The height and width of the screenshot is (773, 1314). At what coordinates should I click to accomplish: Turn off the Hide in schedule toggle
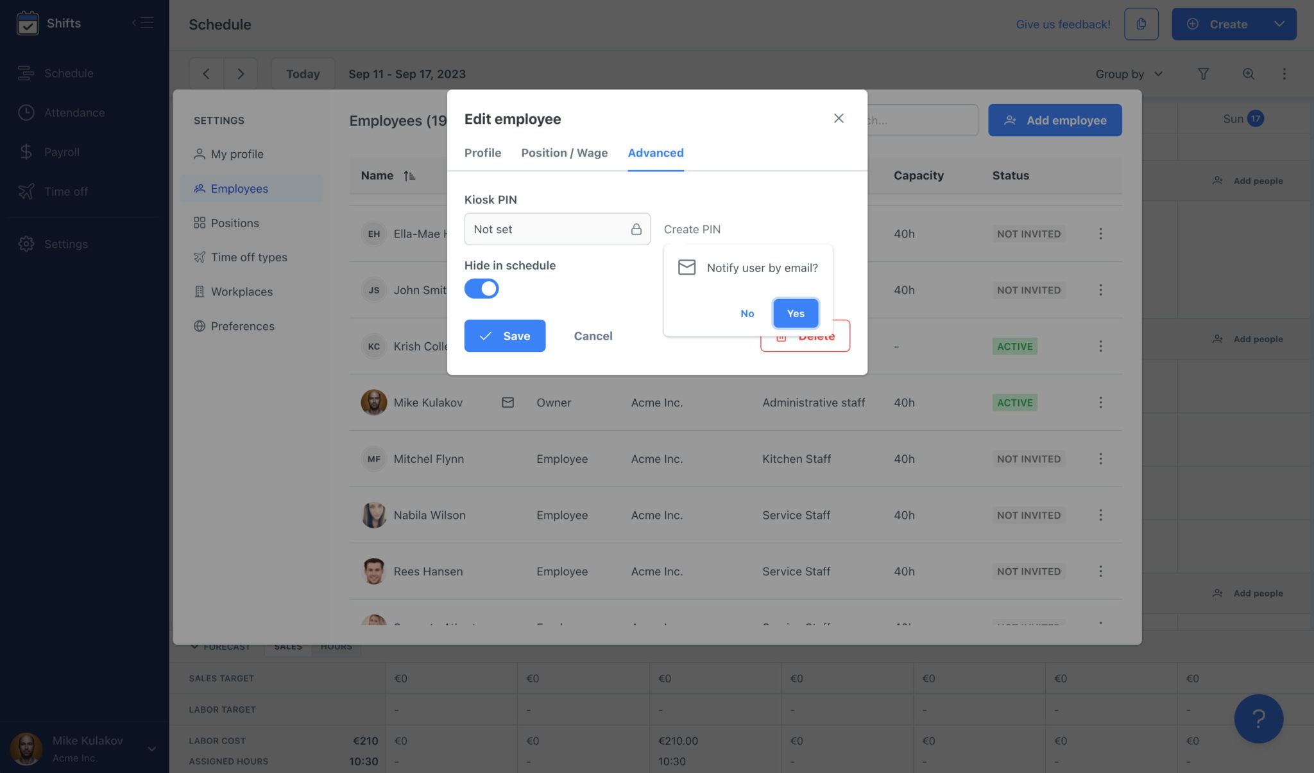[482, 288]
